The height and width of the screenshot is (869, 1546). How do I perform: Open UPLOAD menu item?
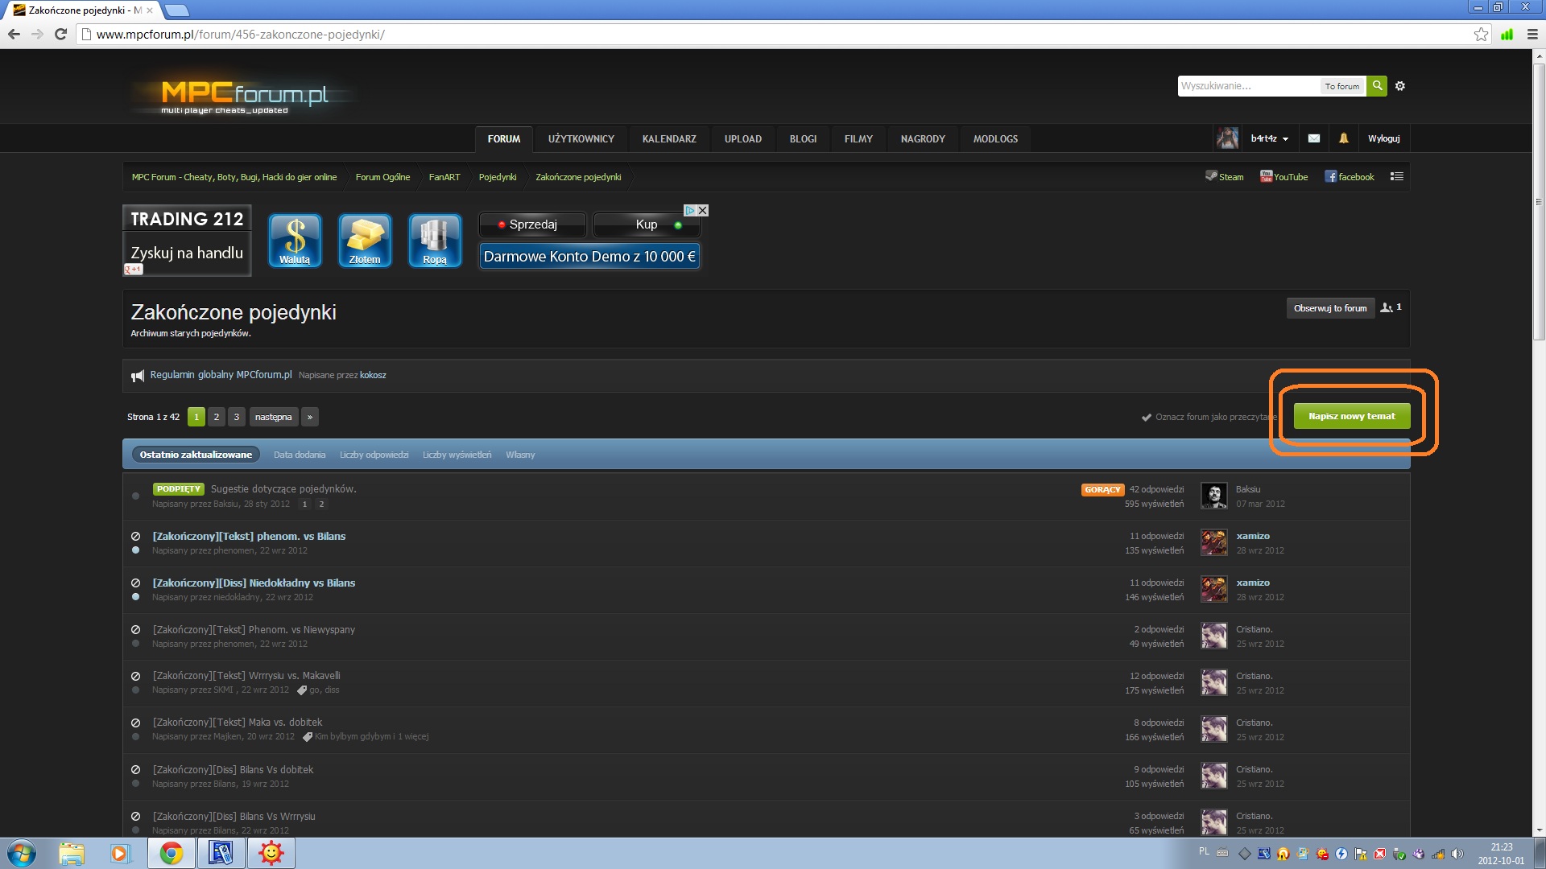click(x=743, y=139)
